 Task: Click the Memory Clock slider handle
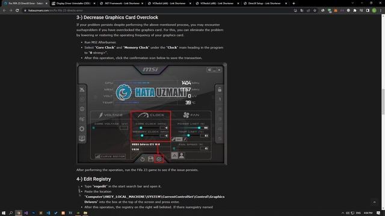142,136
